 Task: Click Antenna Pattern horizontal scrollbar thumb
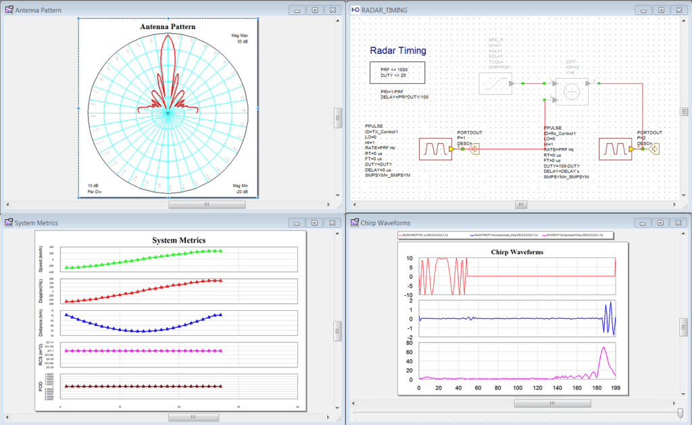coord(207,205)
